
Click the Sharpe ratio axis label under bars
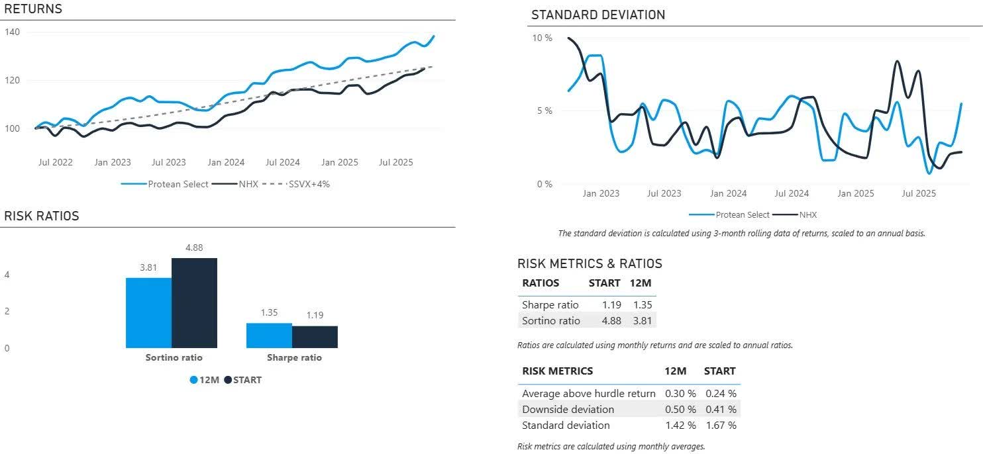(x=294, y=358)
